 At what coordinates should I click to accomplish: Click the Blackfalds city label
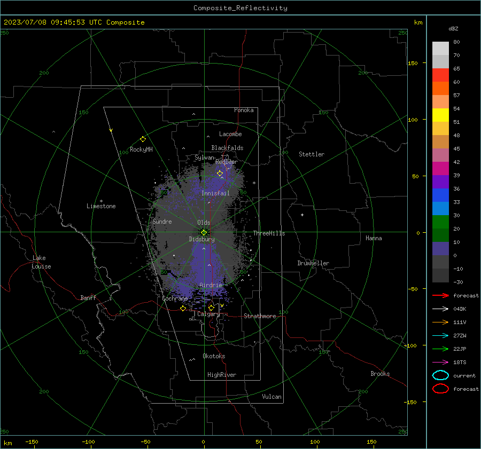click(227, 148)
